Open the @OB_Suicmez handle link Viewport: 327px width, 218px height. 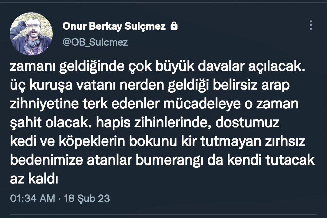pyautogui.click(x=95, y=42)
